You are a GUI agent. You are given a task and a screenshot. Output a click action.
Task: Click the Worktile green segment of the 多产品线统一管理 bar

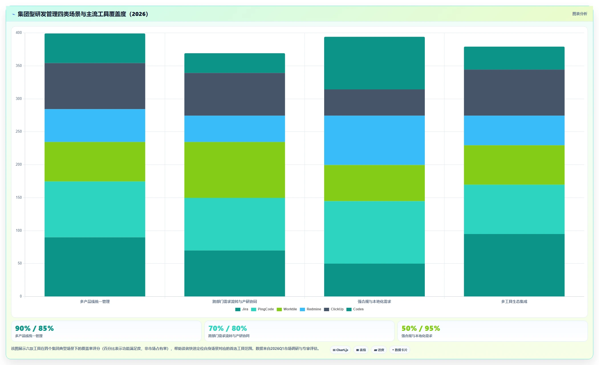pos(95,162)
